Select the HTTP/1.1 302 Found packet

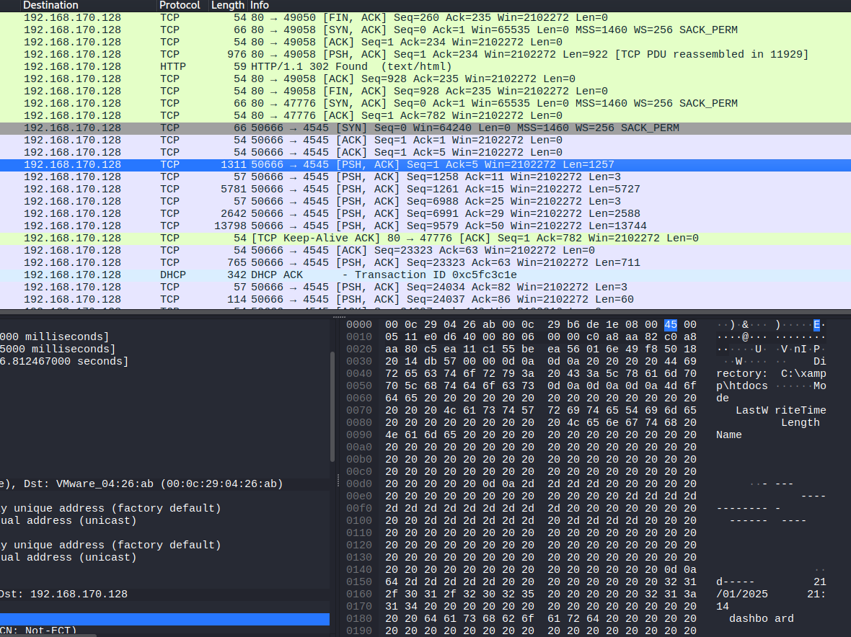tap(425, 67)
